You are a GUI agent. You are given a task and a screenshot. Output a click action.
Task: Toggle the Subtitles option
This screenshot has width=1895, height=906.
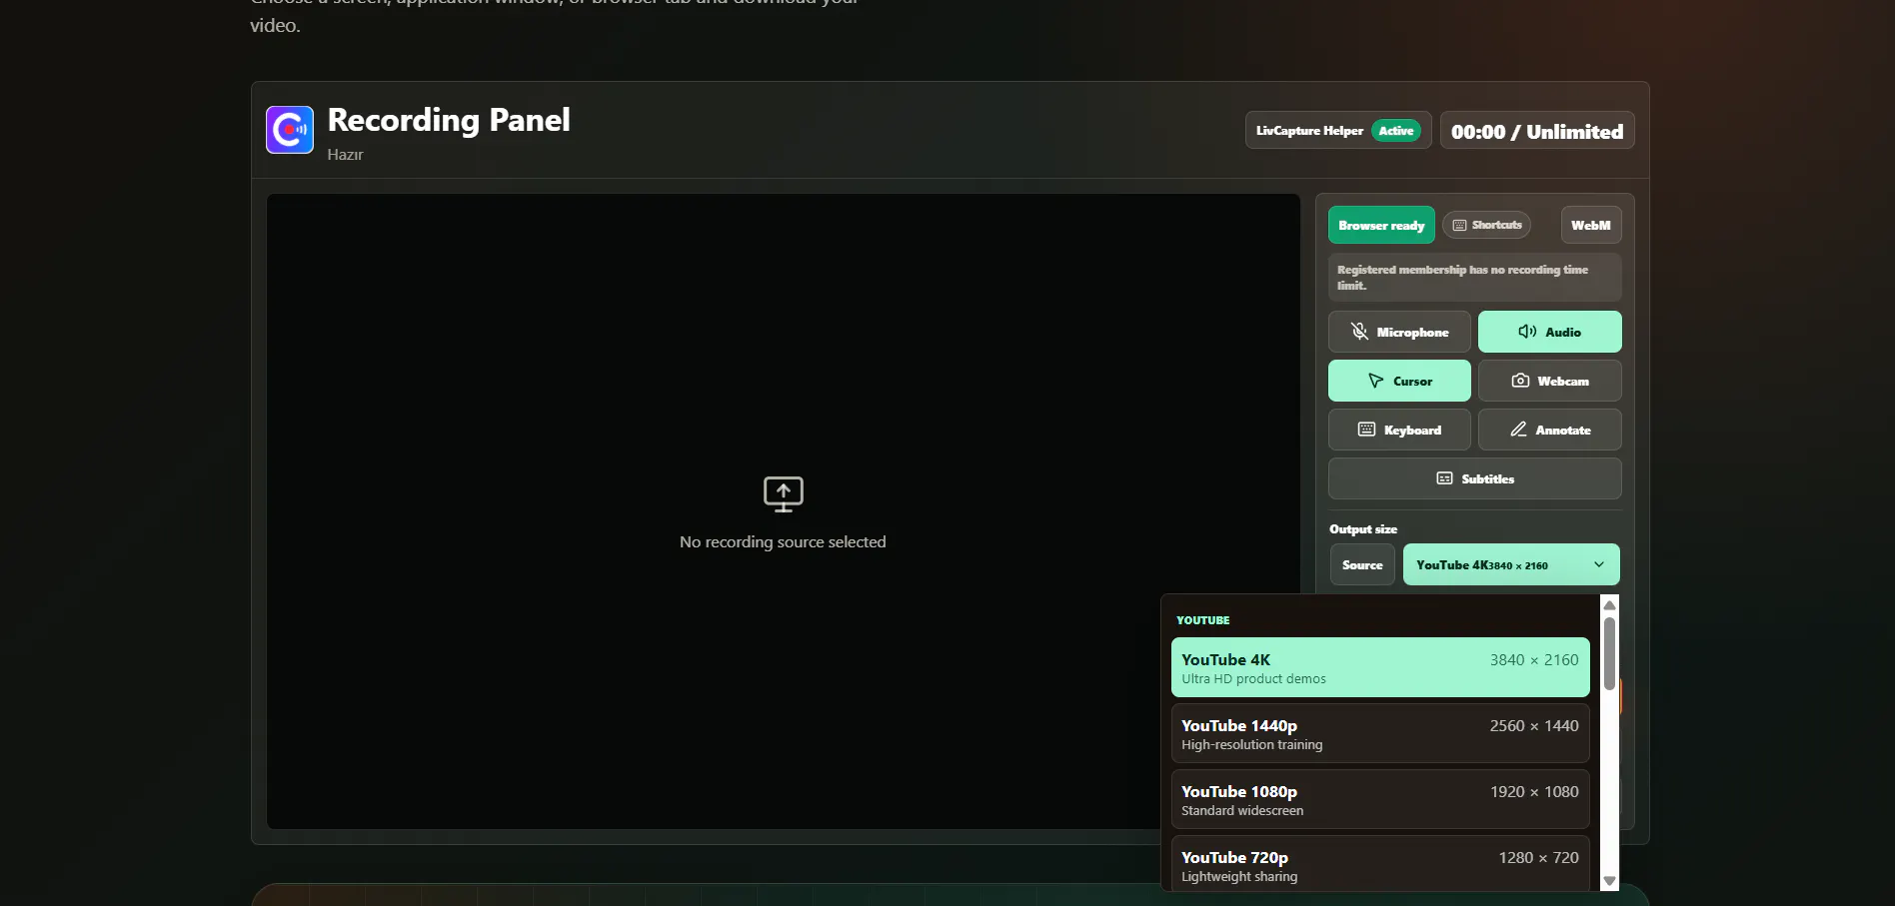pyautogui.click(x=1474, y=478)
